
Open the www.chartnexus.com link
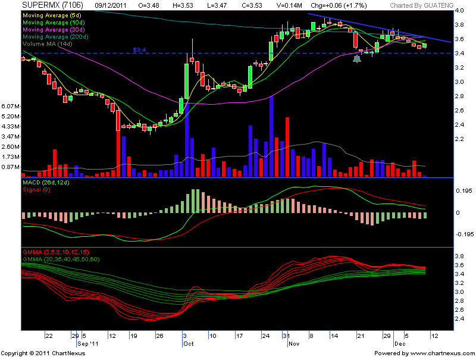439,353
